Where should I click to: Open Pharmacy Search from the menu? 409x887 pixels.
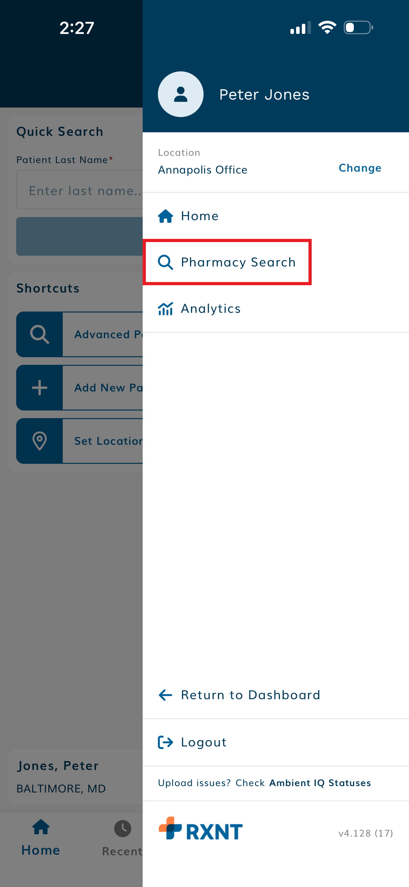(238, 262)
